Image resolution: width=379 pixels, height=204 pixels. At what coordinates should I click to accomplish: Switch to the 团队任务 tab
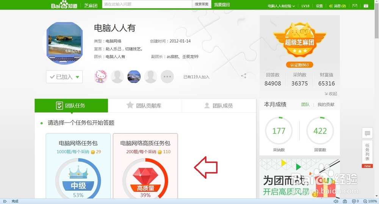coord(71,106)
